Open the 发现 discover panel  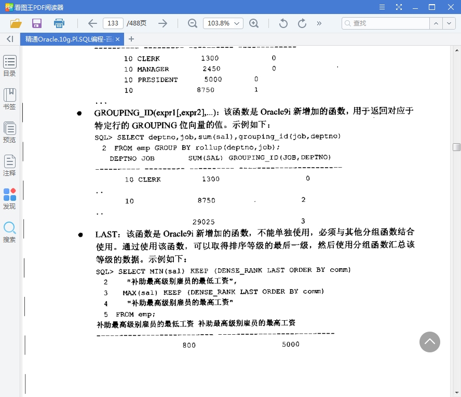click(x=10, y=199)
